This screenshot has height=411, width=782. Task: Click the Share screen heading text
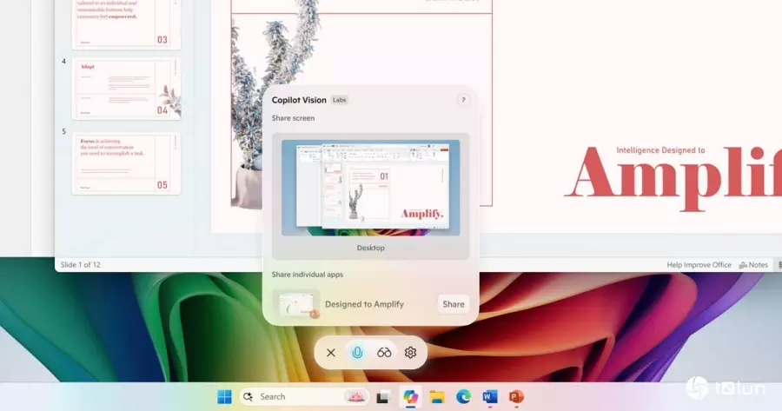click(294, 118)
